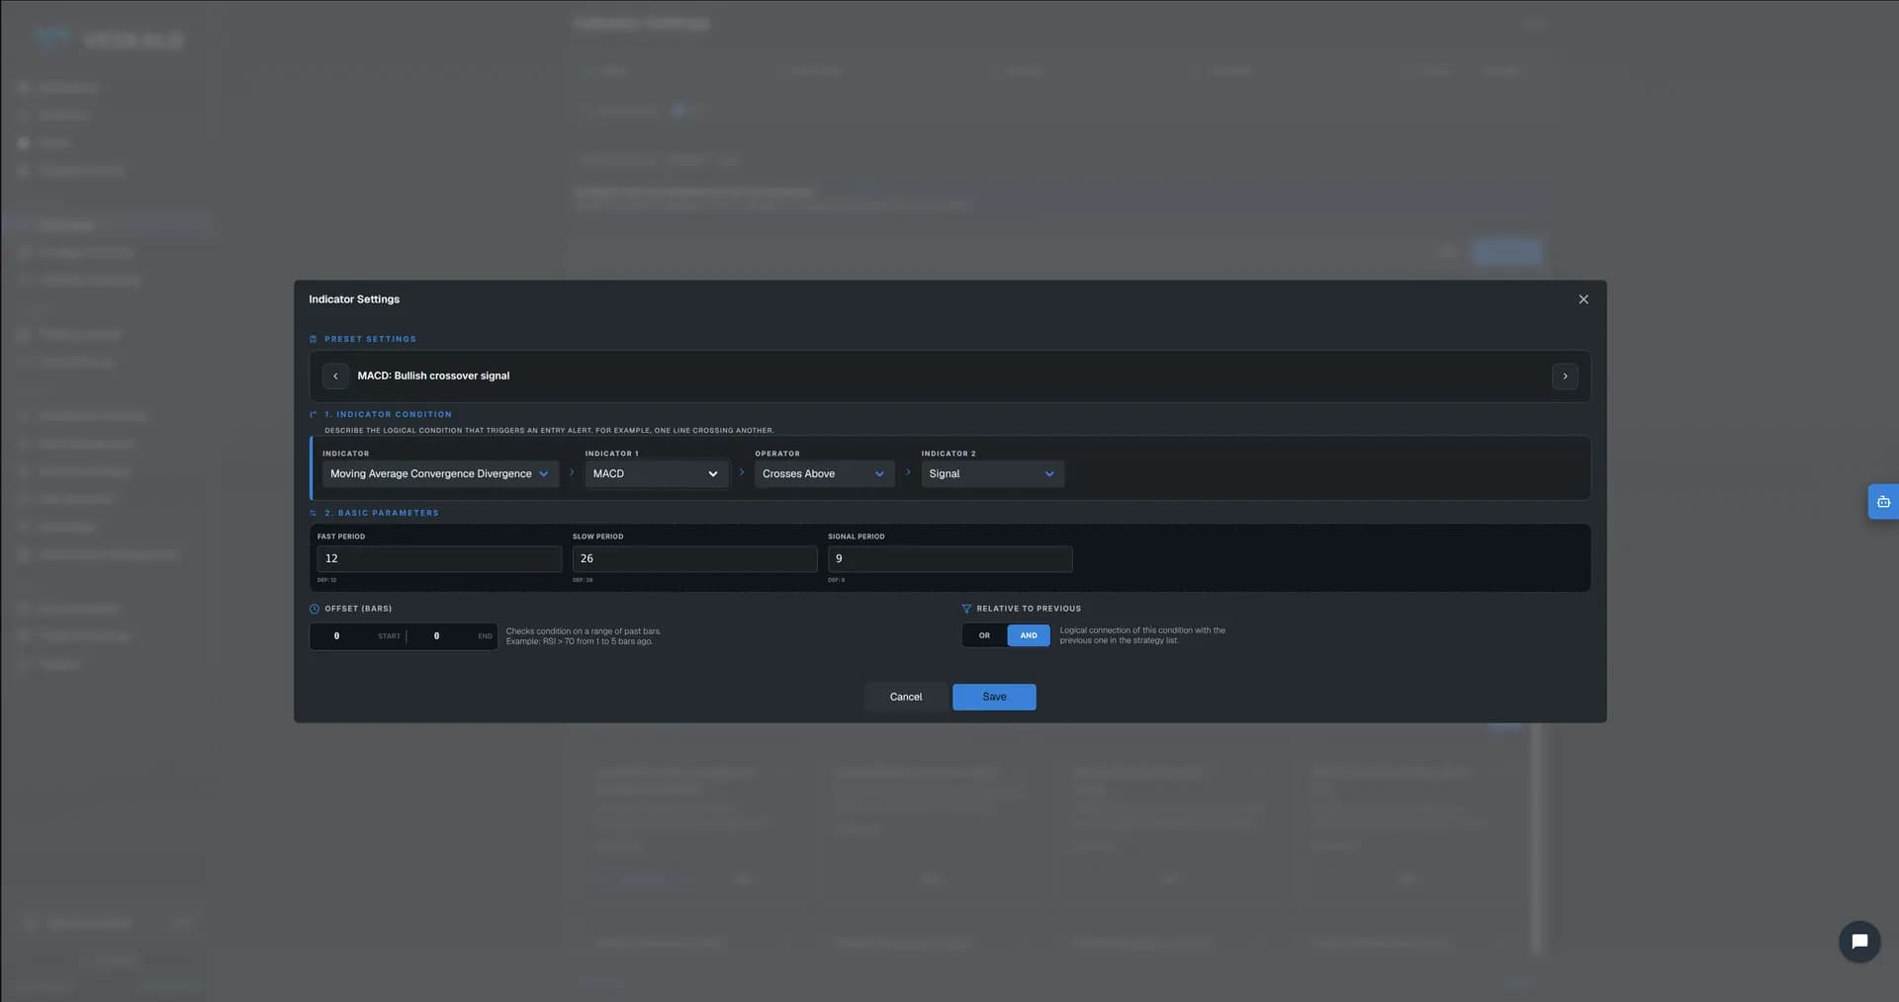Click the Slow Period input field
The image size is (1899, 1002).
(694, 559)
